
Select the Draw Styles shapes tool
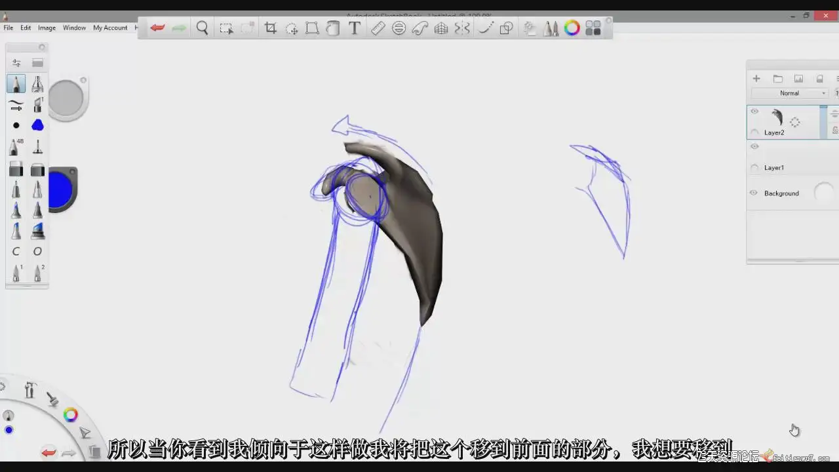point(506,28)
